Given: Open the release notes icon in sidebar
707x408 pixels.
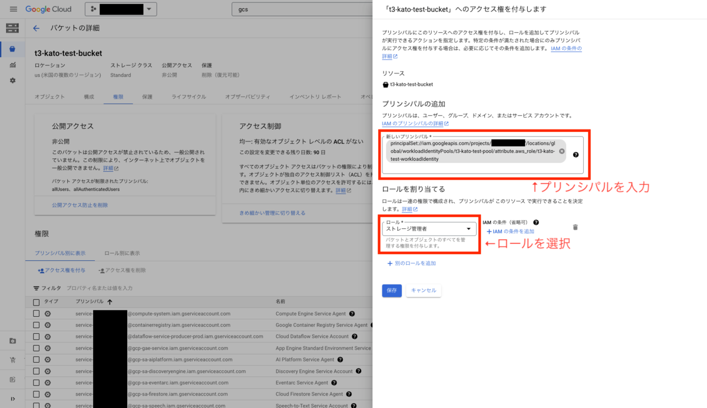Looking at the screenshot, I should (12, 380).
